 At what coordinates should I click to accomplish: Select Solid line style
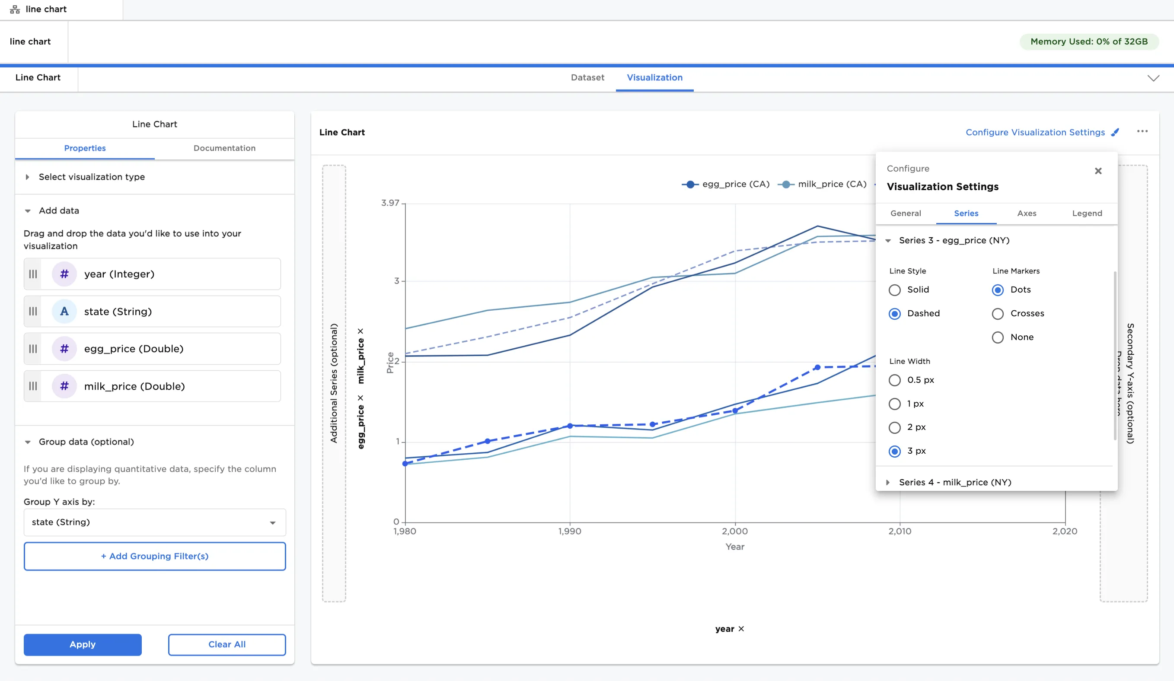(894, 290)
